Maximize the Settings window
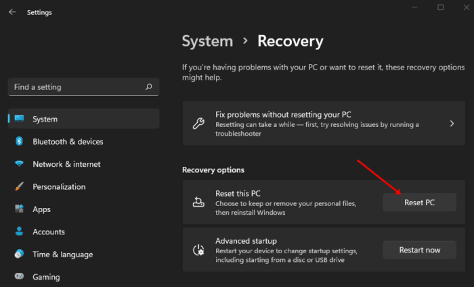474x287 pixels. tap(440, 7)
